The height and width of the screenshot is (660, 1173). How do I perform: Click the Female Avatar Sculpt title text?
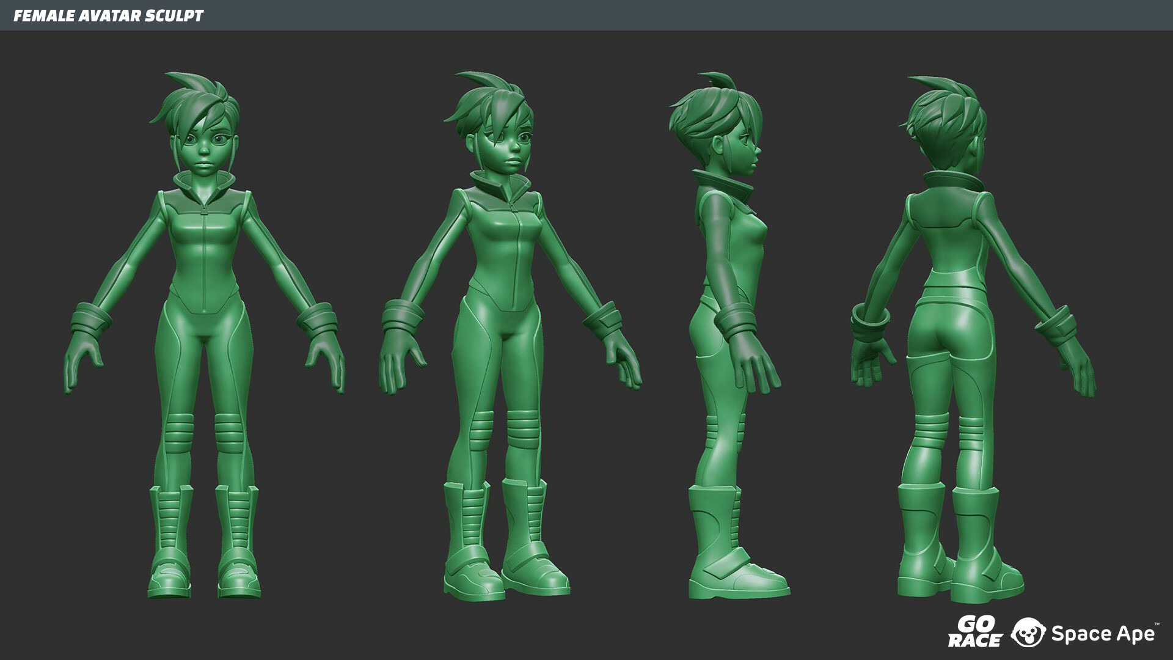point(108,16)
